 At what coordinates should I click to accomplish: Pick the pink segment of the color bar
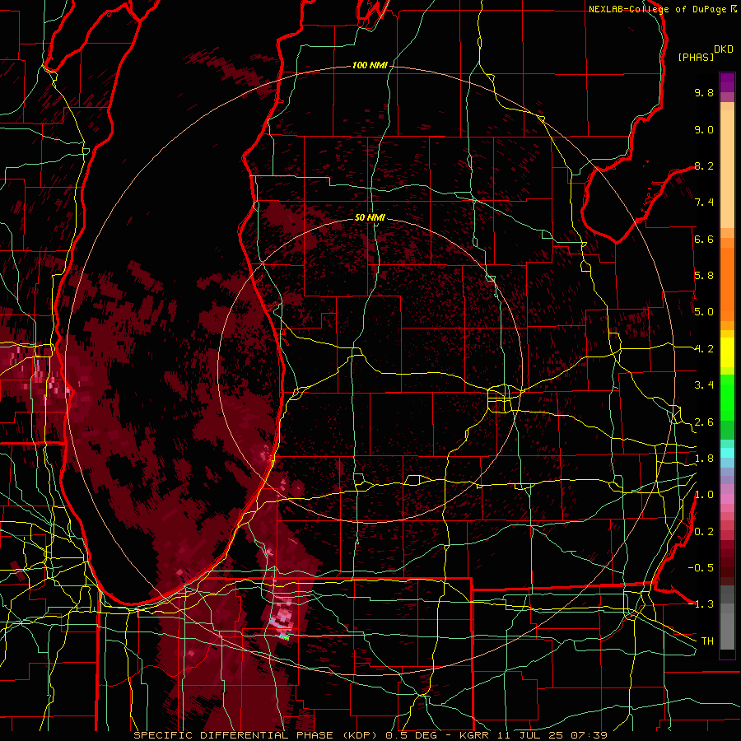[x=727, y=499]
